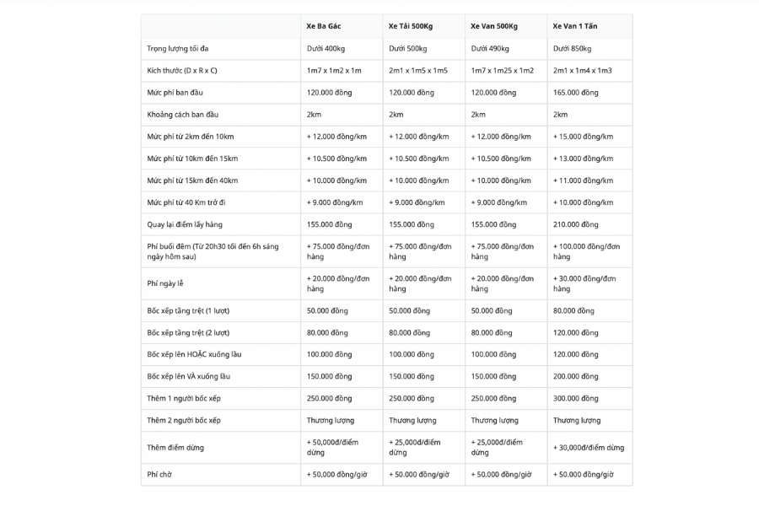
Task: Select the 'Thêm điểm dừng' row label
Action: [x=175, y=447]
